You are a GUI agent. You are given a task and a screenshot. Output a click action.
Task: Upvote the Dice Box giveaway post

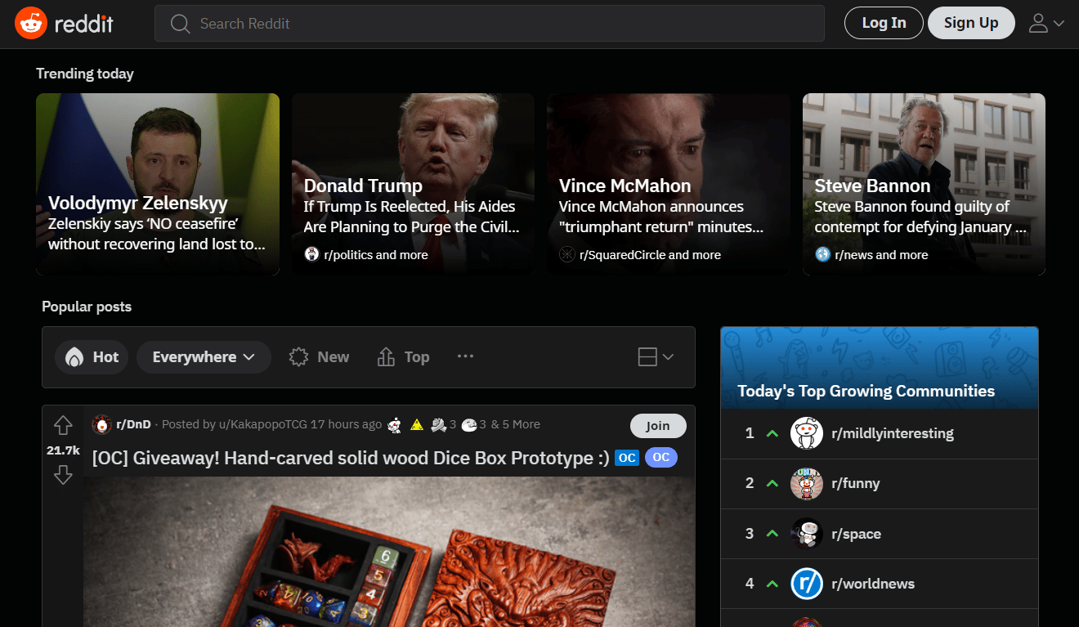[x=63, y=425]
